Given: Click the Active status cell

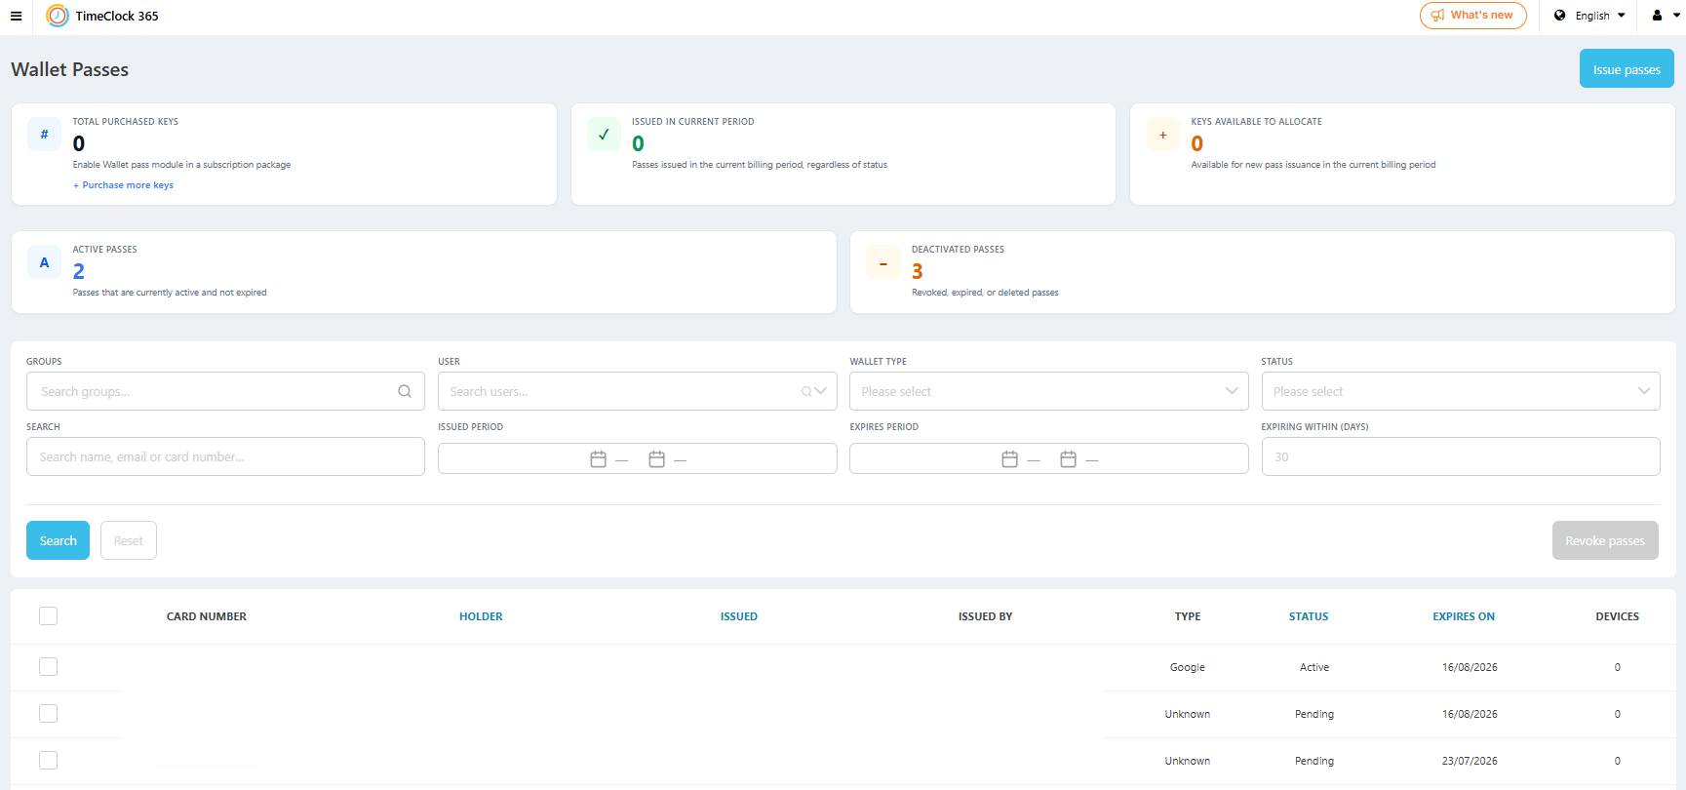Looking at the screenshot, I should 1314,667.
